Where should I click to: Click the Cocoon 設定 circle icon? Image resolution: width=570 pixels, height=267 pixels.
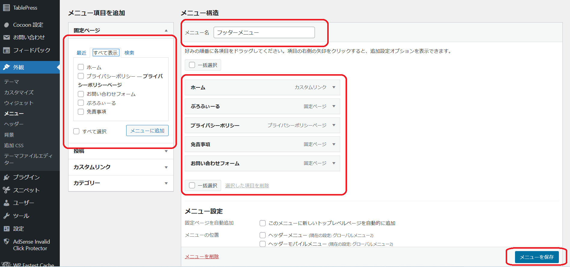[6, 25]
